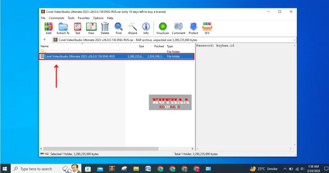Open the File menu
This screenshot has width=329, height=173.
click(43, 18)
